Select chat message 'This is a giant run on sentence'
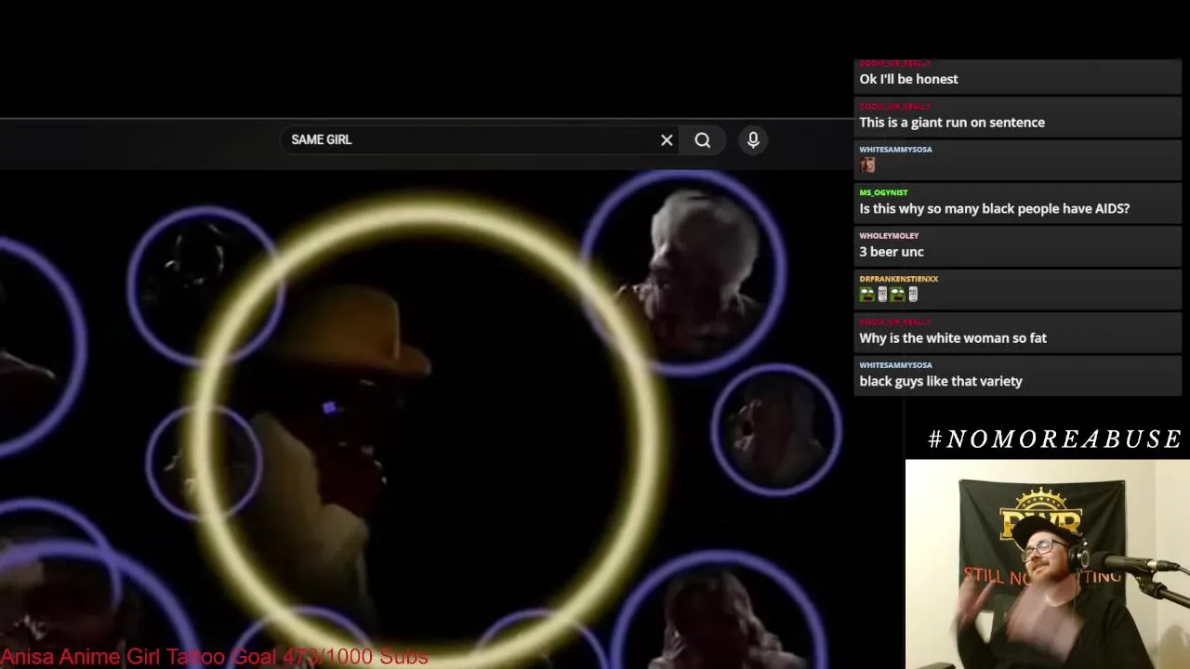Screen dimensions: 1190x669 tap(952, 123)
